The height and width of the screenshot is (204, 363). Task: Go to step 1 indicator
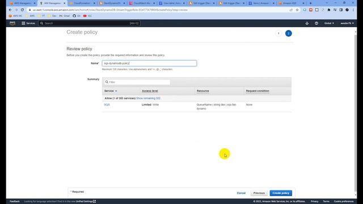tap(278, 33)
